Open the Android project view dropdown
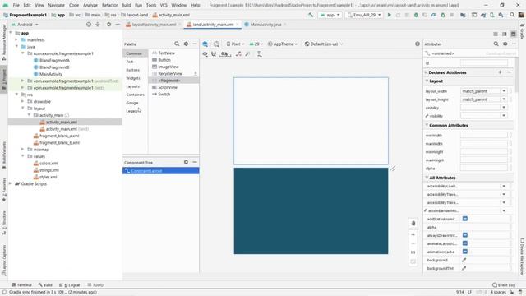 click(25, 25)
